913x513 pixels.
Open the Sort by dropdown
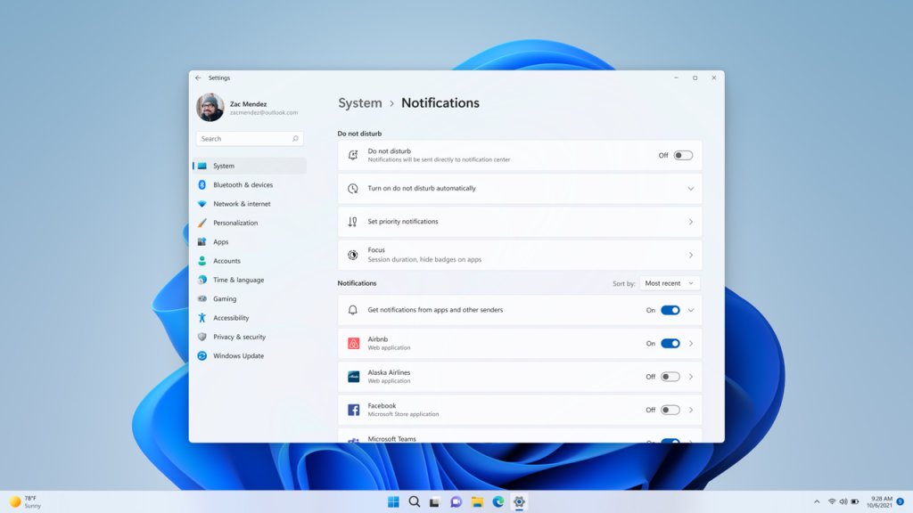(x=669, y=282)
